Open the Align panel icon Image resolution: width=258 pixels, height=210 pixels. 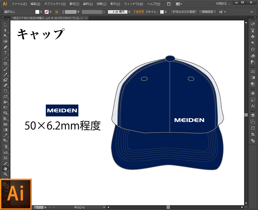[x=253, y=134]
